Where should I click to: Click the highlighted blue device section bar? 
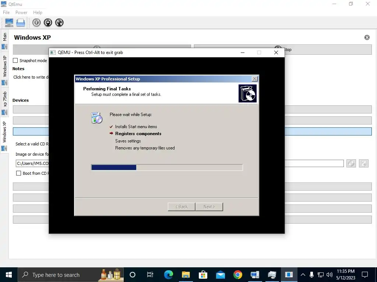click(x=192, y=131)
